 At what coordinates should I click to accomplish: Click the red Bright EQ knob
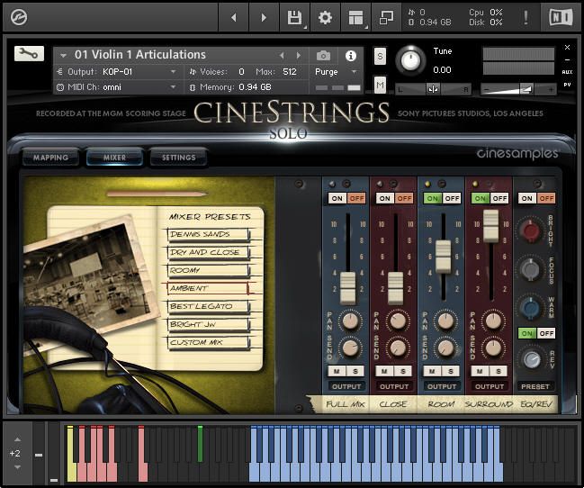click(530, 230)
